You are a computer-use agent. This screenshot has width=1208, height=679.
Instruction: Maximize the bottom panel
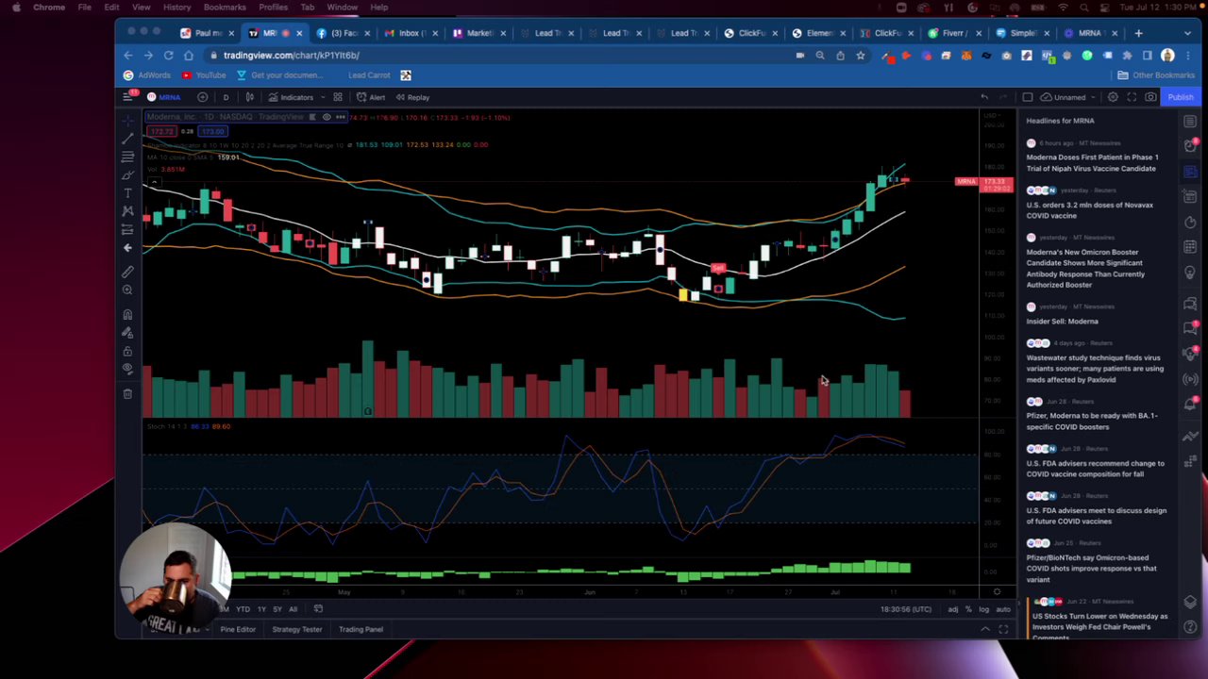[1003, 629]
